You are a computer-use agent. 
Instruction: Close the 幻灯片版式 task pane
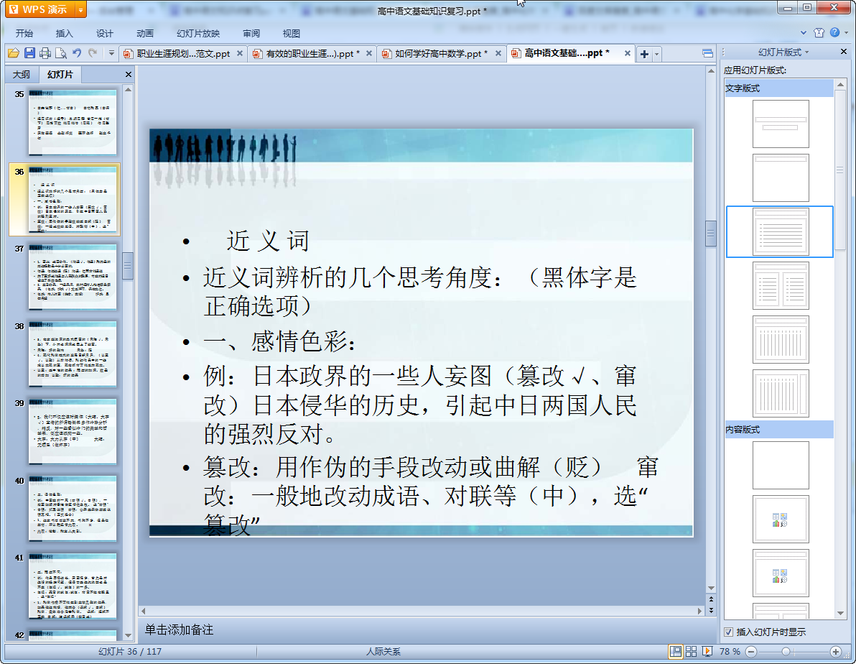pos(844,51)
